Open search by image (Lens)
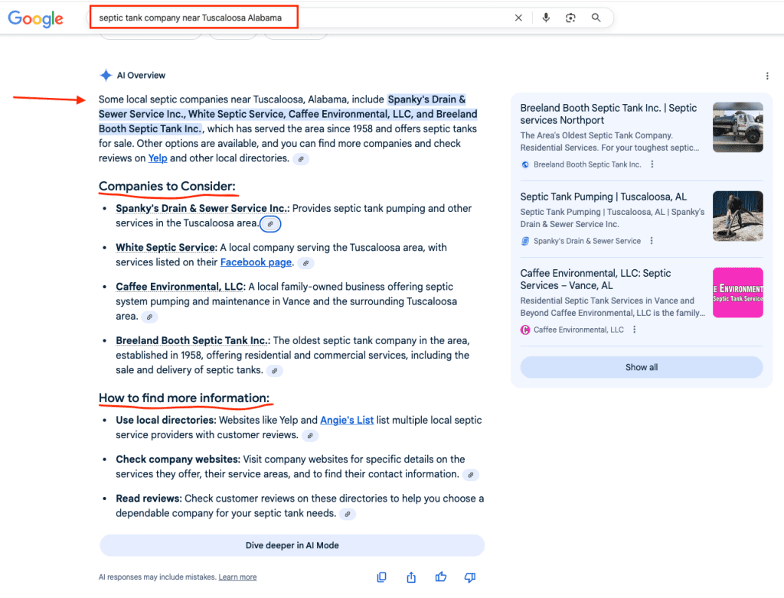Screen dimensions: 784x598 click(x=570, y=18)
